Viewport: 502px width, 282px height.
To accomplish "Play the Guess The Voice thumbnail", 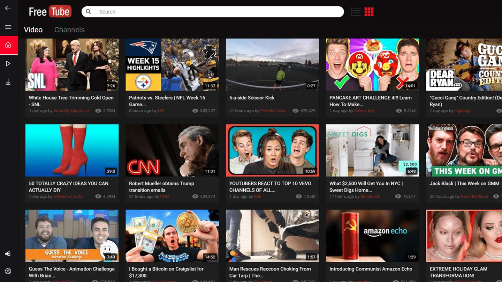I will coord(72,236).
